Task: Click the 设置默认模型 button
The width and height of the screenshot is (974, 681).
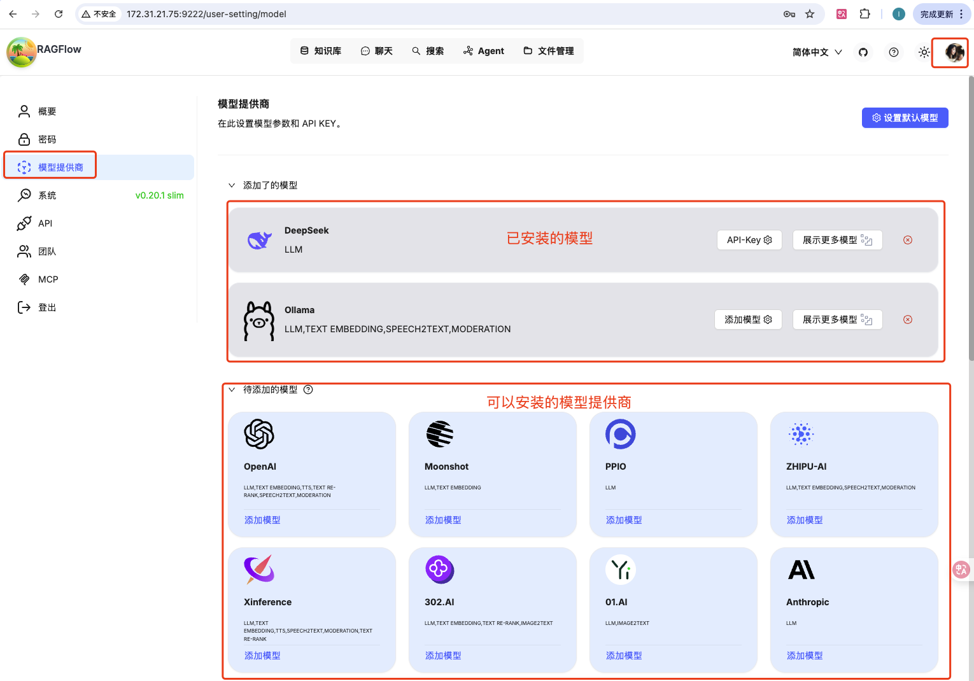Action: coord(905,118)
